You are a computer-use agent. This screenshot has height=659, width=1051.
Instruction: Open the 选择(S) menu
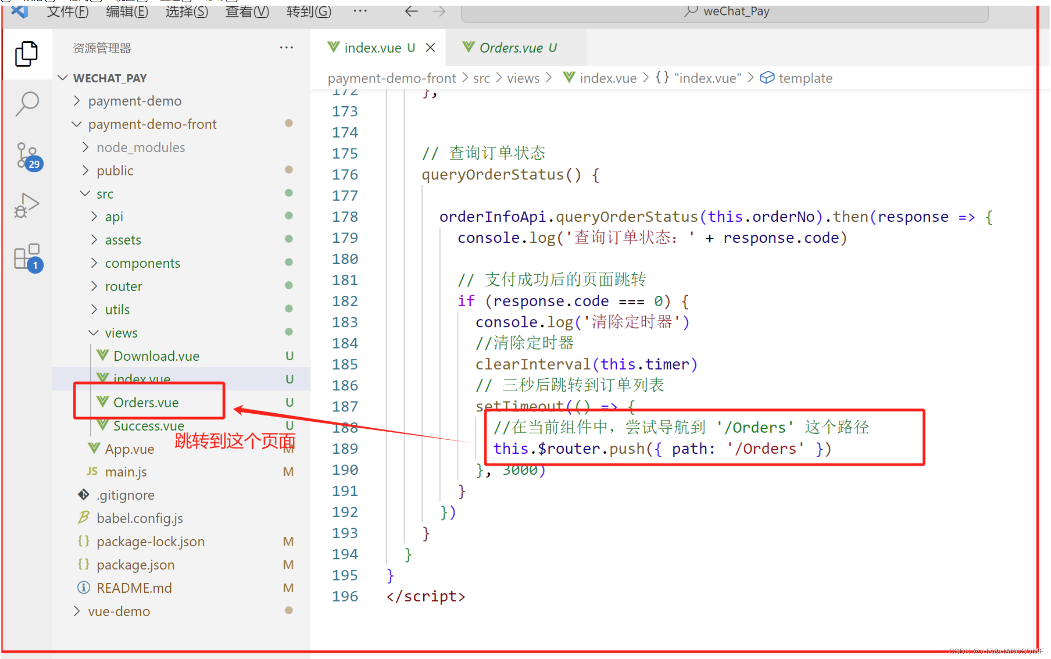(x=187, y=11)
